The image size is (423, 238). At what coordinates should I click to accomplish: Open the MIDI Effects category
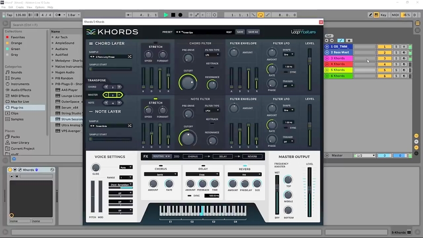pyautogui.click(x=20, y=96)
